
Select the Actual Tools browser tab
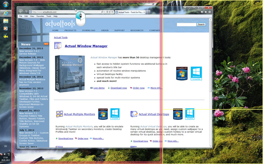click(x=130, y=12)
